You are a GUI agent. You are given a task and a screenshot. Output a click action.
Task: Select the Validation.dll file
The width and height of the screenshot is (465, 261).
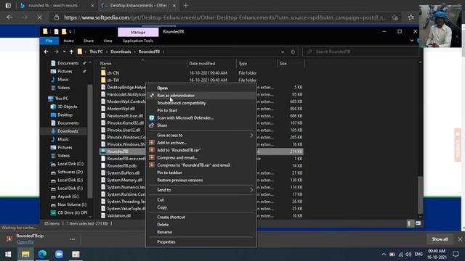(x=118, y=216)
